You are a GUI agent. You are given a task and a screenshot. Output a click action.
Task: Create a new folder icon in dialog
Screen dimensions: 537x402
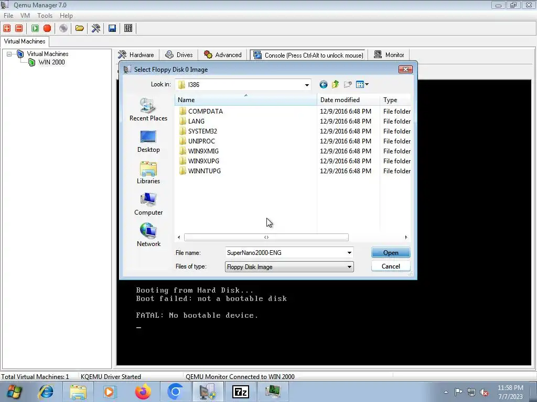[x=348, y=84]
